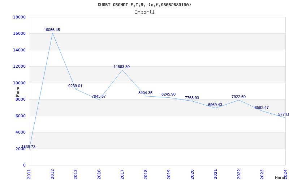Click the 0 y-axis label
This screenshot has width=289, height=181.
[x=24, y=165]
